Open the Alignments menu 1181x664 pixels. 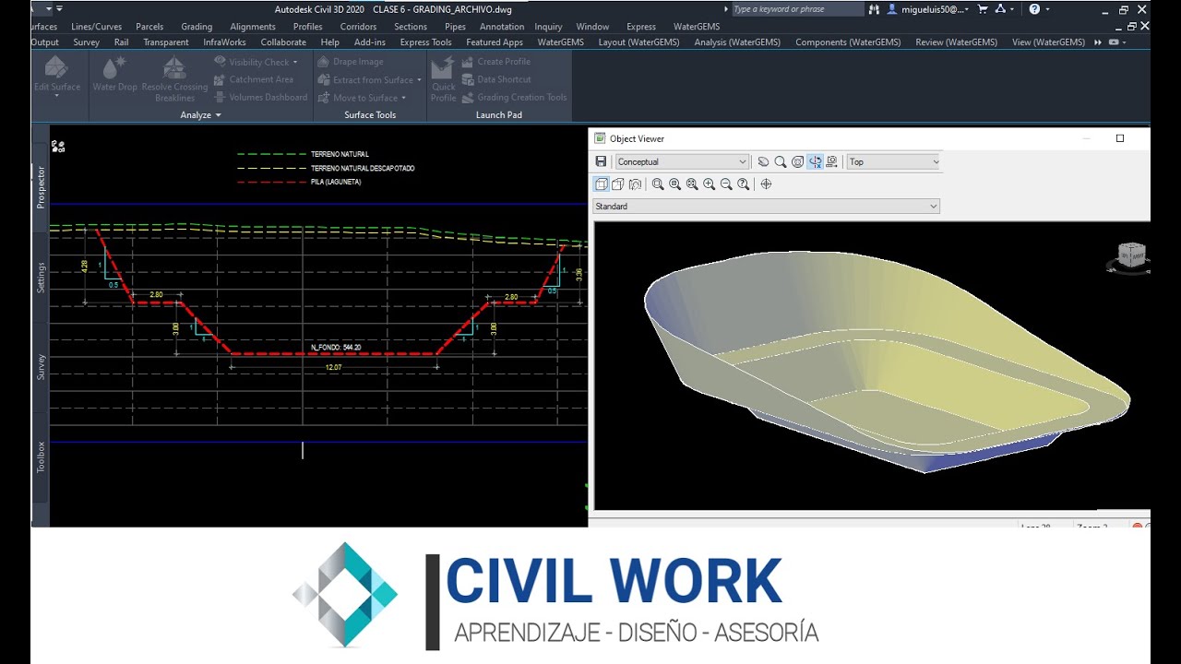253,27
